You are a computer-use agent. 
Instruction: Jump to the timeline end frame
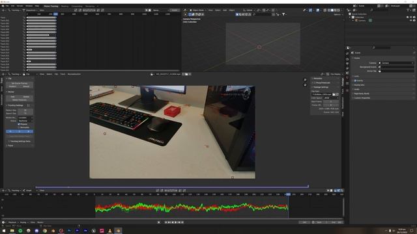pos(182,222)
